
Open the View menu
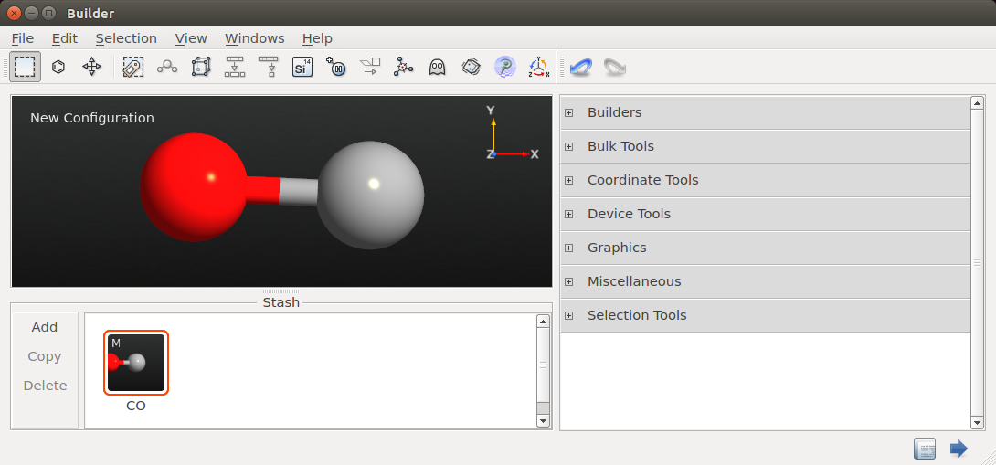191,38
